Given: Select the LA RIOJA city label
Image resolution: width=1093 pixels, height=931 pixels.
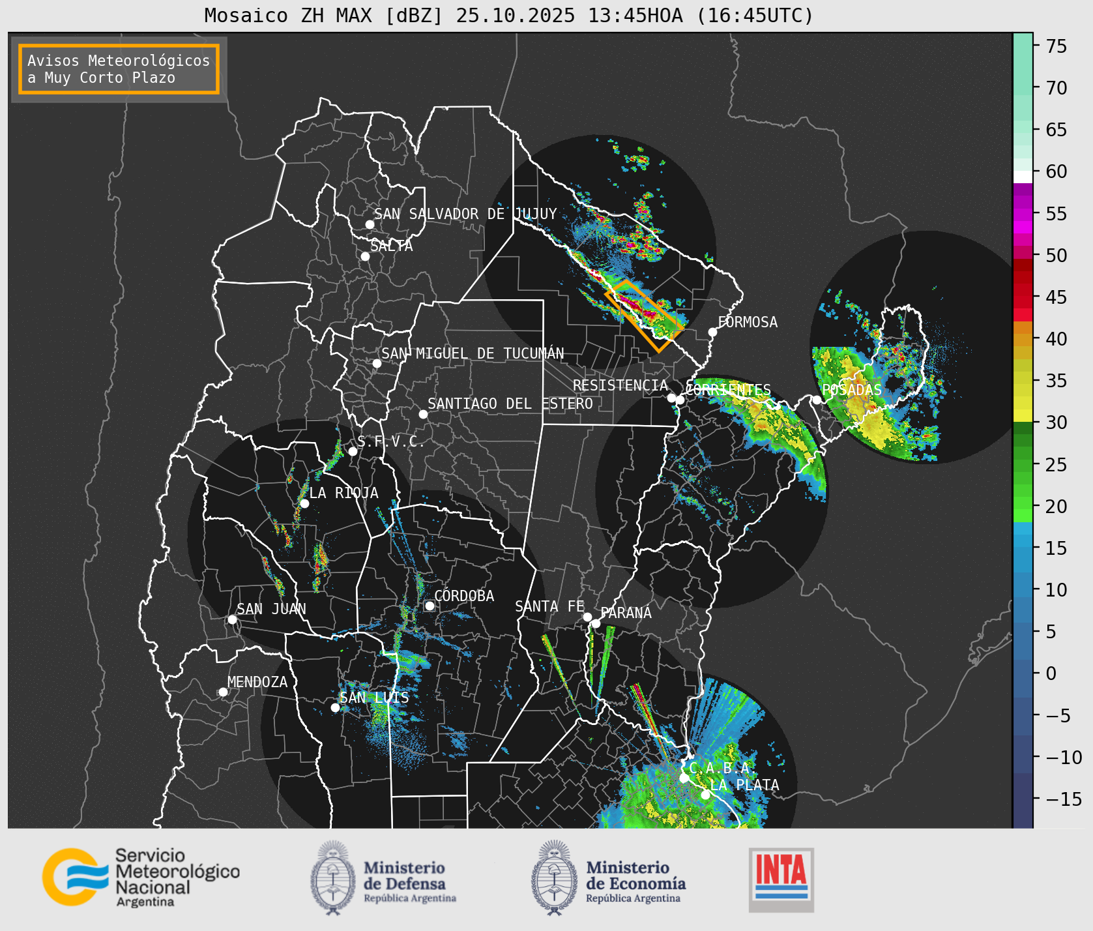Looking at the screenshot, I should (x=343, y=493).
